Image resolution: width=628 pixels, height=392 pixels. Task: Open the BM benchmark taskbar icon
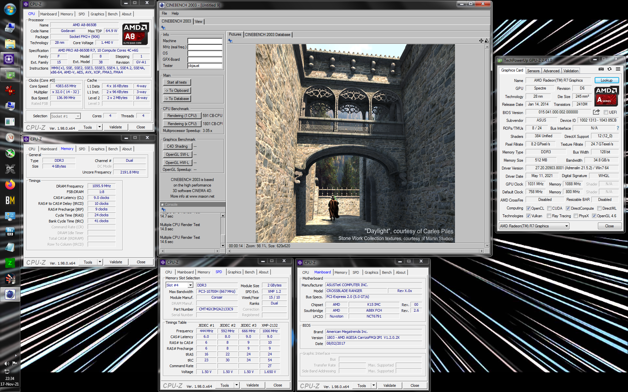click(10, 201)
